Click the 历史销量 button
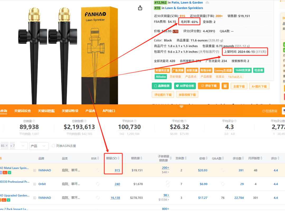Screen dimensions: 285x213 tap(175, 77)
